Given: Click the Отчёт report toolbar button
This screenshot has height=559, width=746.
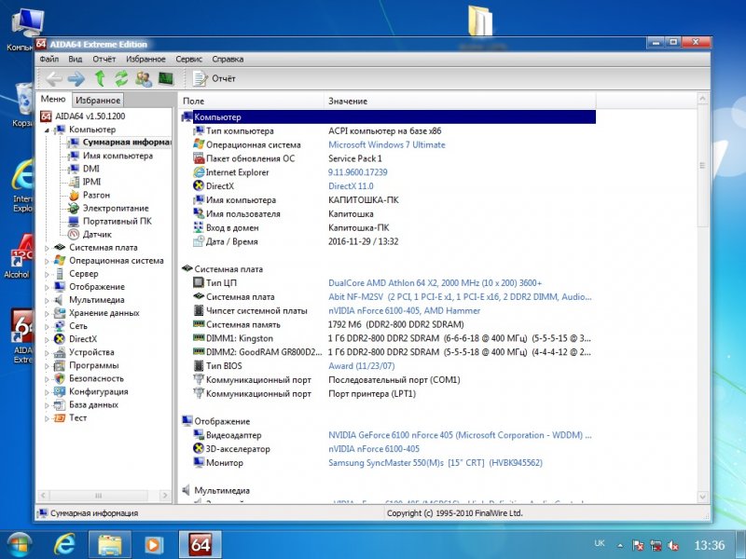Looking at the screenshot, I should [214, 78].
